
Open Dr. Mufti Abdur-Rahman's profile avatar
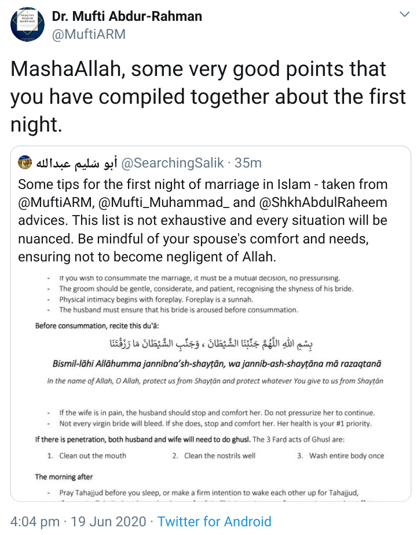pyautogui.click(x=27, y=24)
